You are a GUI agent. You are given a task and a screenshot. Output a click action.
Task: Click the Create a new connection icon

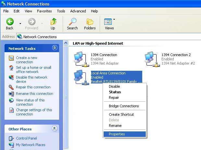pyautogui.click(x=11, y=58)
